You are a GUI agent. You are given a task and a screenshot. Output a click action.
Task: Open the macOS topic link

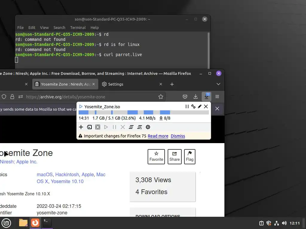(x=45, y=174)
